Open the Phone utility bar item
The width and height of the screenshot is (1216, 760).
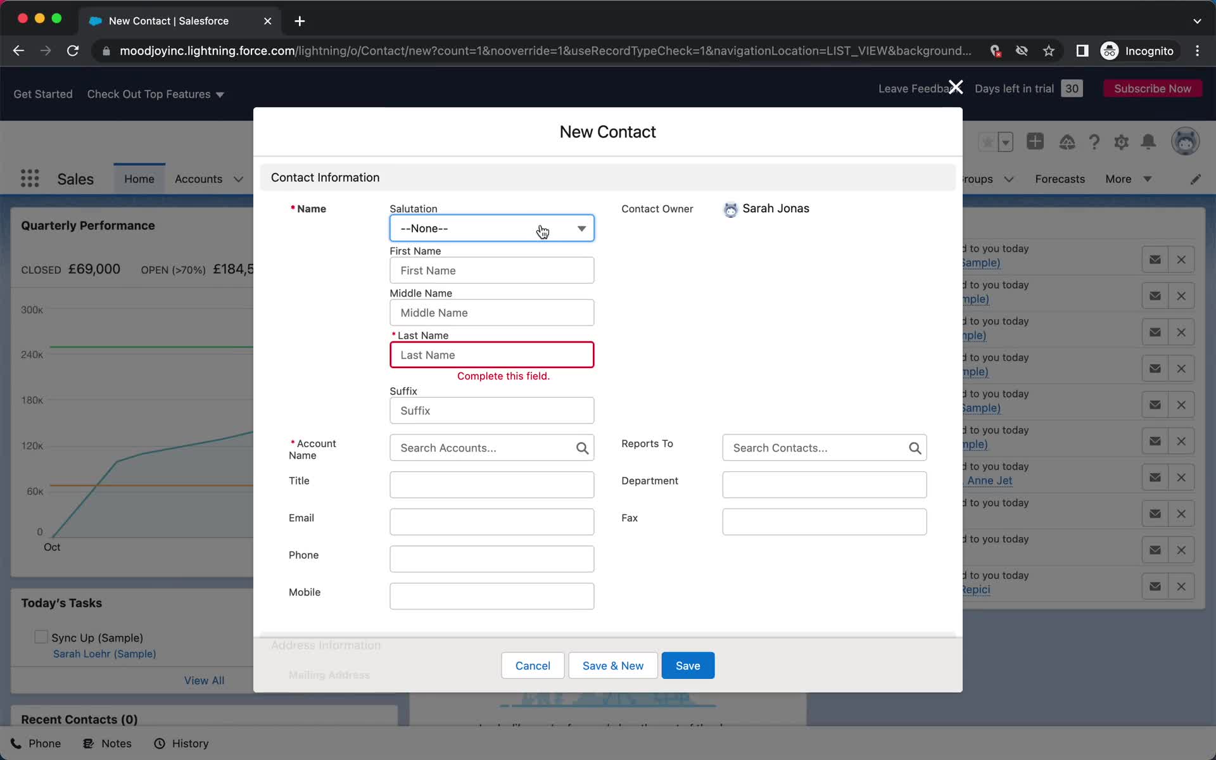[x=36, y=744]
